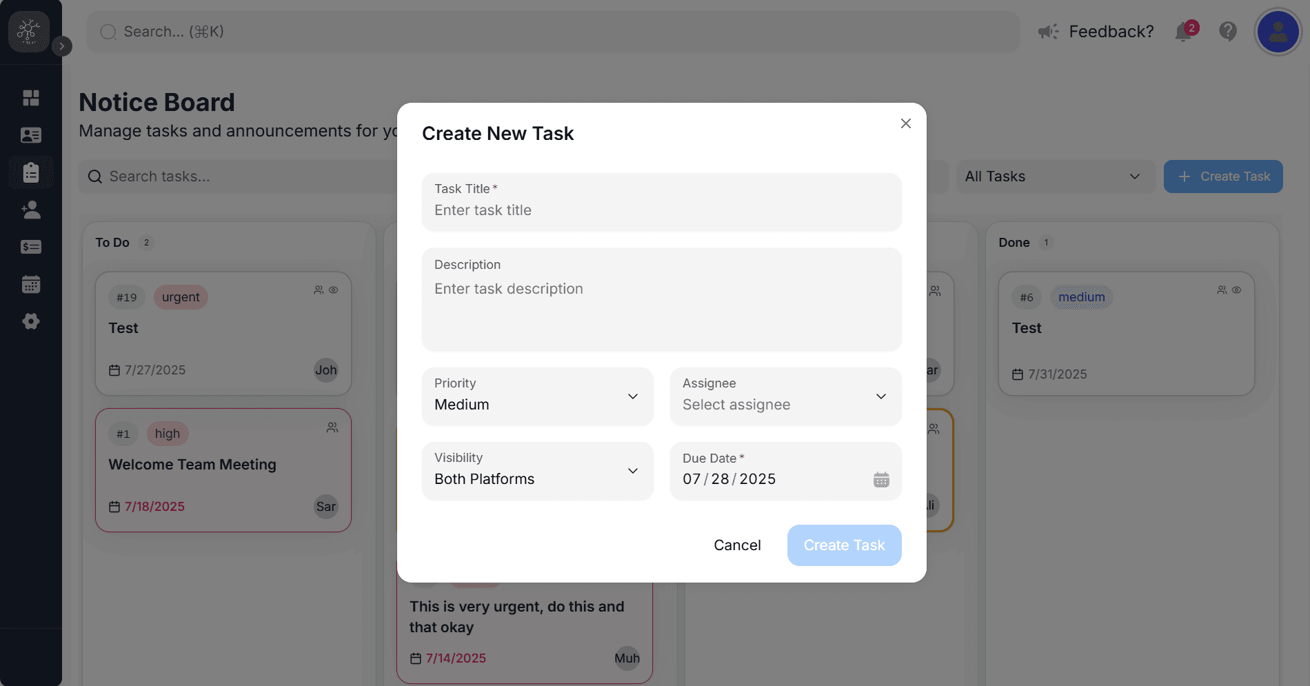Toggle the eye icon on task #19
Screen dimensions: 1310x686
coord(333,290)
